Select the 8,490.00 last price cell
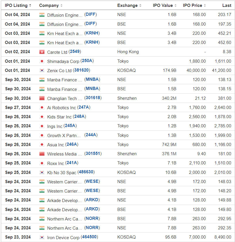235x242 pixels. [x=223, y=237]
